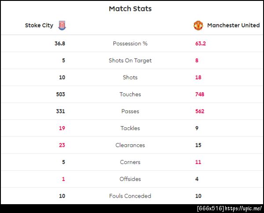This screenshot has height=213, width=264.
Task: Click Manchester United's 63.2 possession value
Action: 201,44
